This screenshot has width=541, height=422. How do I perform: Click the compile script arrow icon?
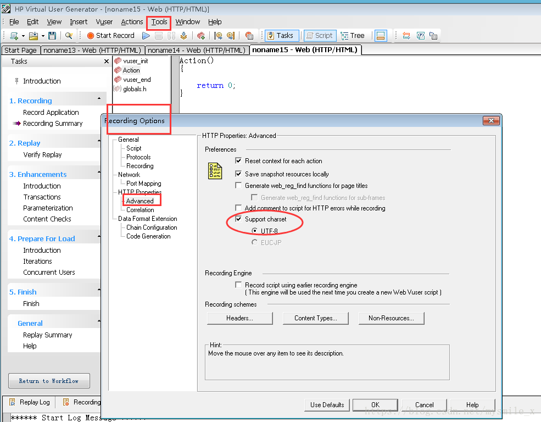click(183, 36)
